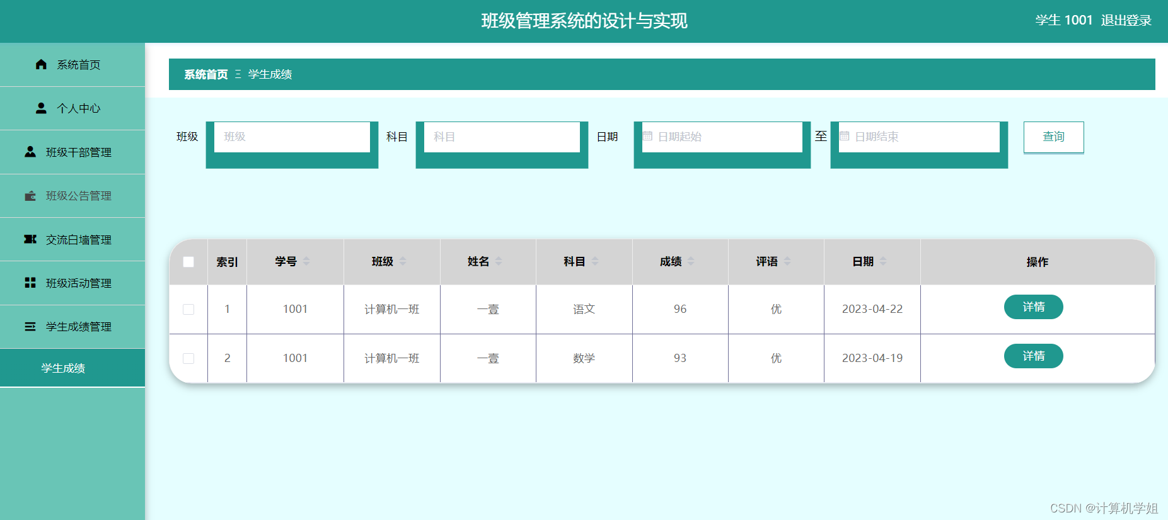Go to 系统首页 via breadcrumb
The height and width of the screenshot is (520, 1168).
(x=206, y=74)
